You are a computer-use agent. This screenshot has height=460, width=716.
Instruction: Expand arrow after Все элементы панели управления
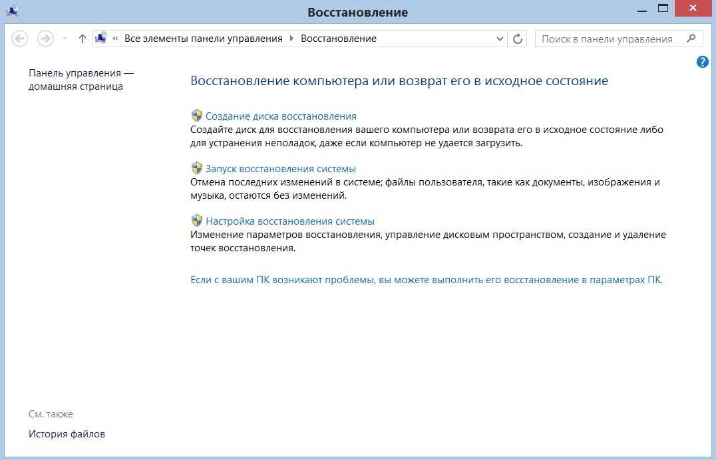(291, 39)
